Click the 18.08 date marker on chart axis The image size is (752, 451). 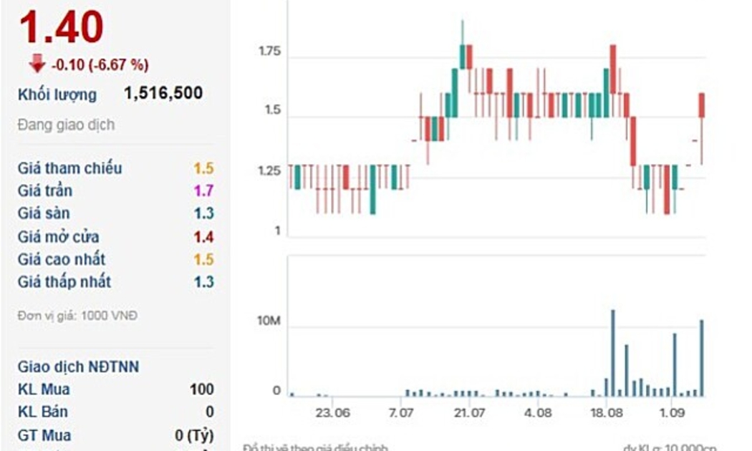coord(606,413)
